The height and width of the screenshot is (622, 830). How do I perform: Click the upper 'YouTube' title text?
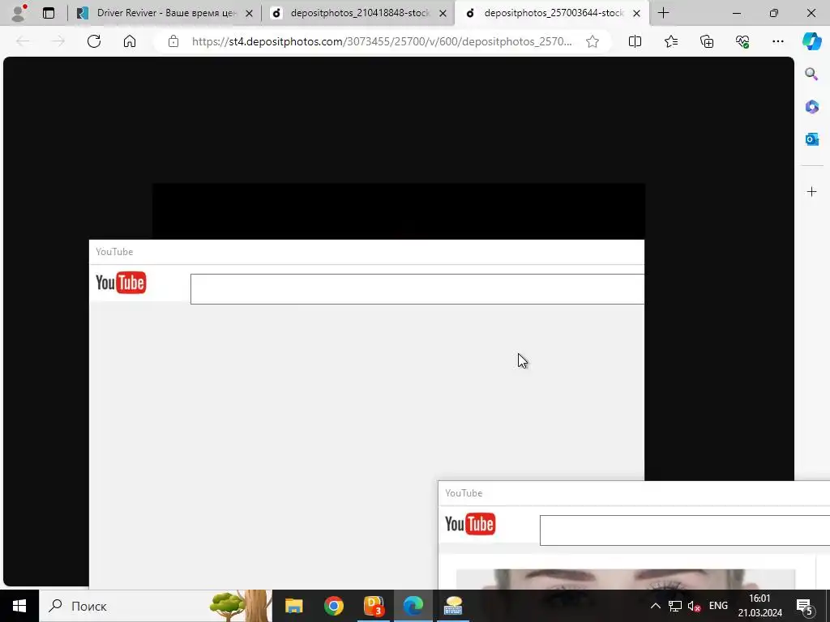tap(114, 252)
